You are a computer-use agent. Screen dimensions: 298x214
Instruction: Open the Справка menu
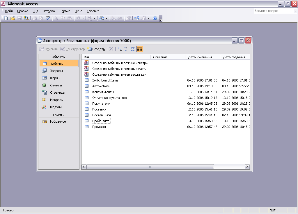click(93, 11)
